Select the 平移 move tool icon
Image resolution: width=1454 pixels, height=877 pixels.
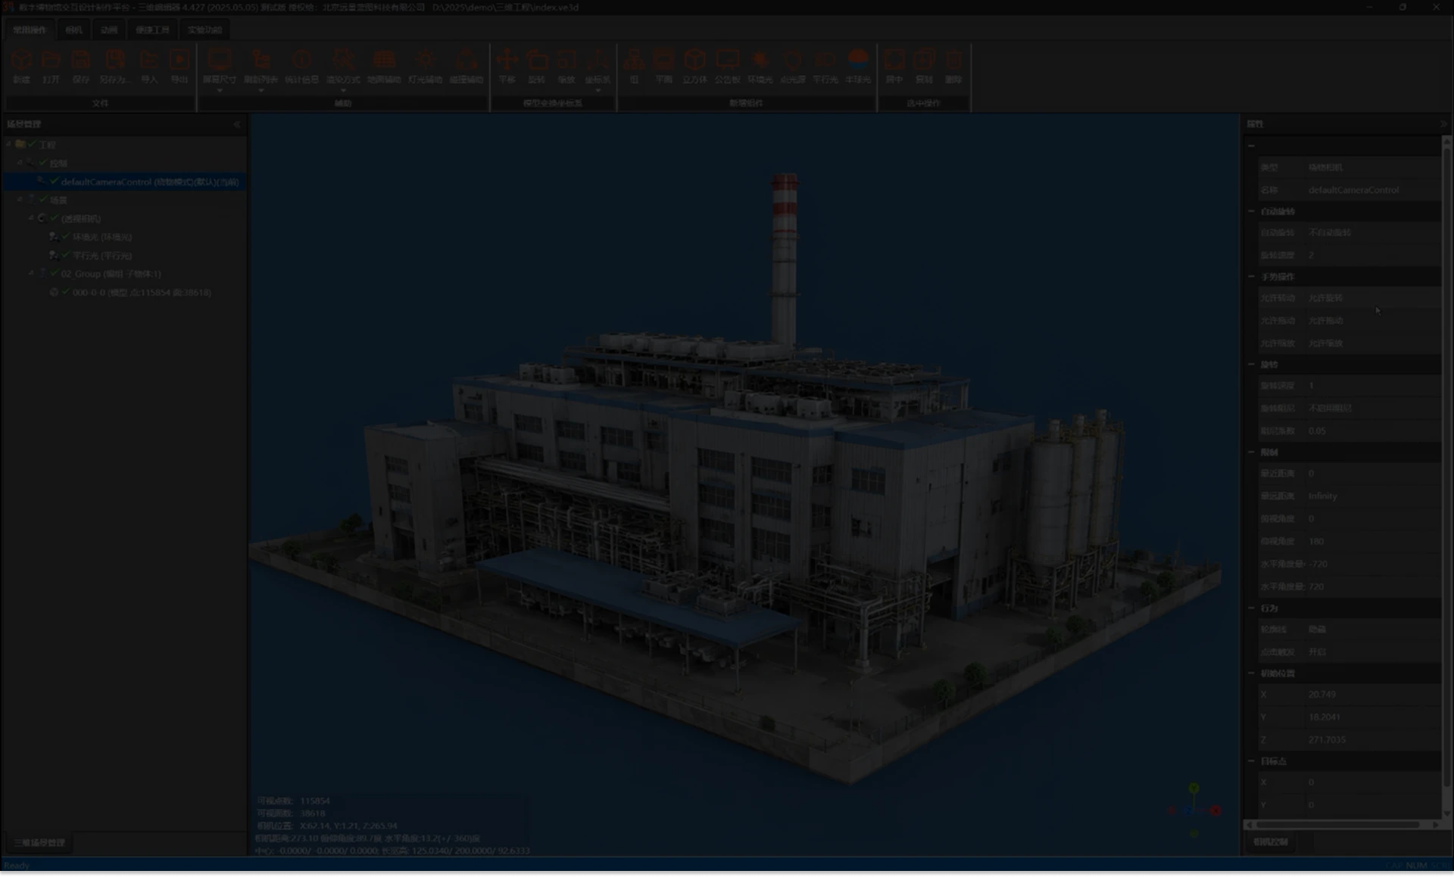pos(507,61)
